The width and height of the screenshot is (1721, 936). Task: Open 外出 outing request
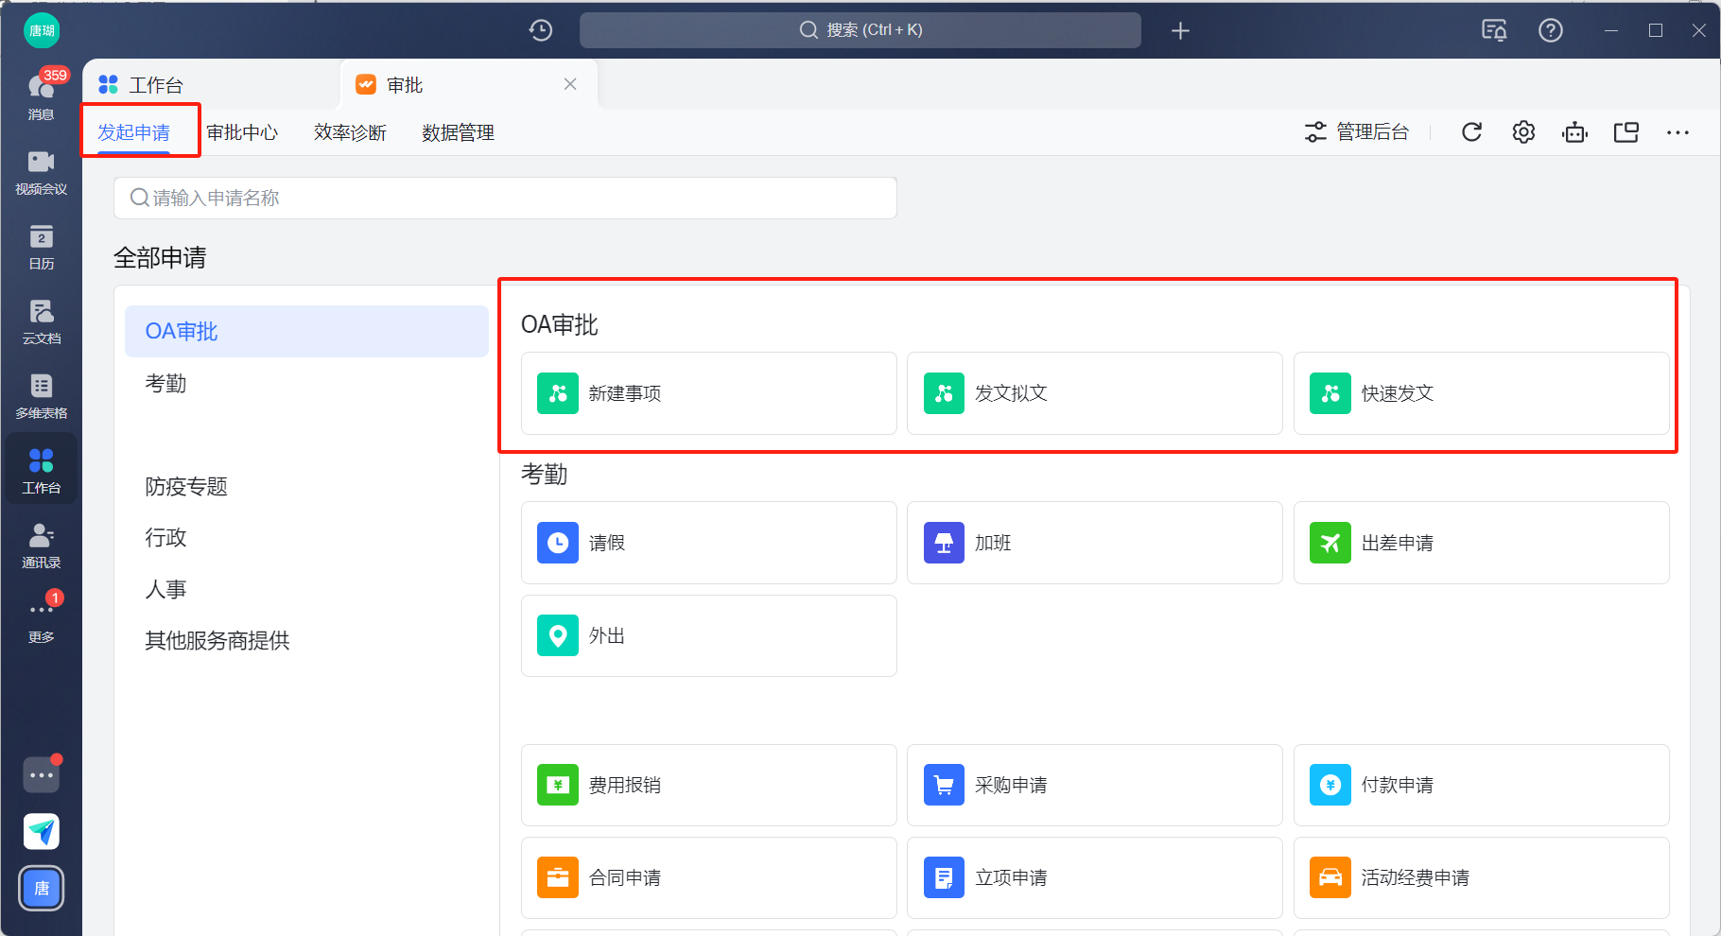click(x=709, y=635)
